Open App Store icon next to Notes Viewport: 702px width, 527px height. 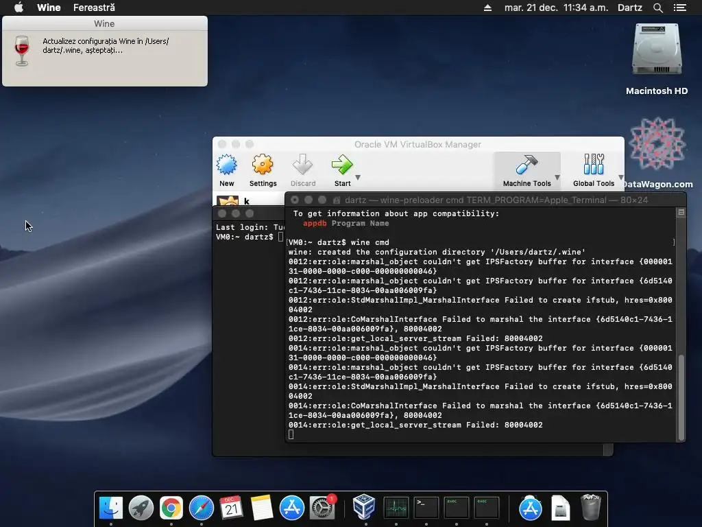click(x=292, y=508)
